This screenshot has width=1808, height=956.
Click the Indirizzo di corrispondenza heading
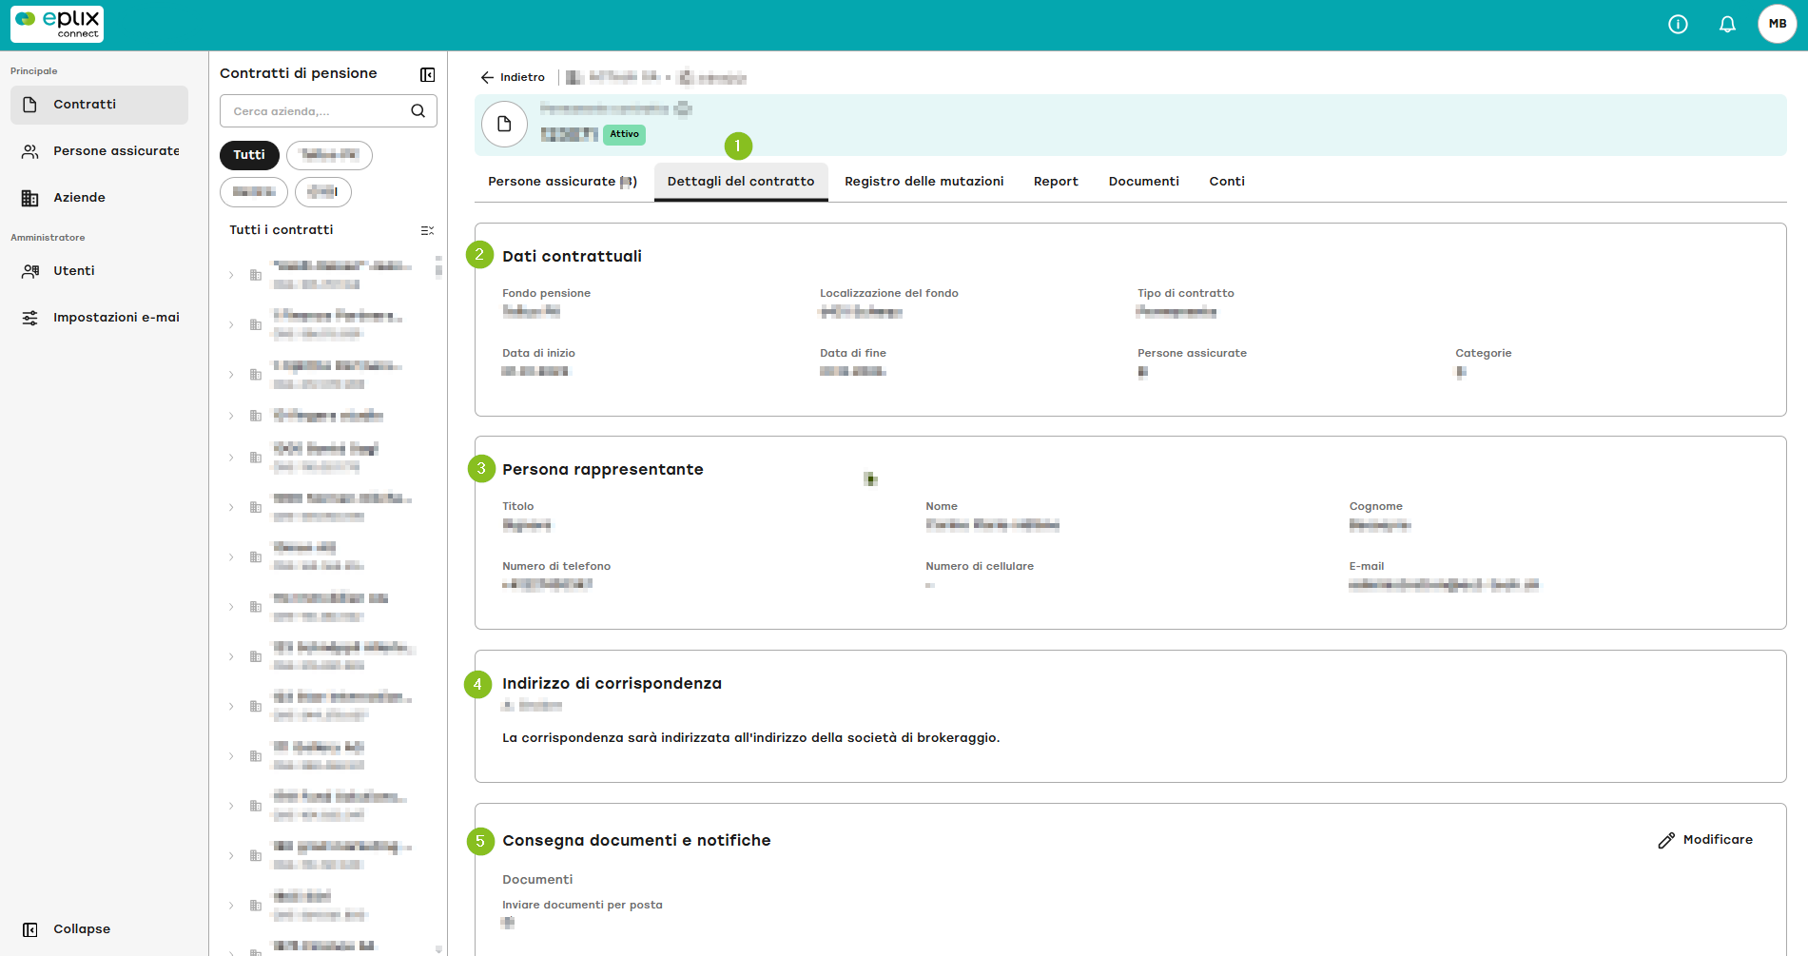612,684
